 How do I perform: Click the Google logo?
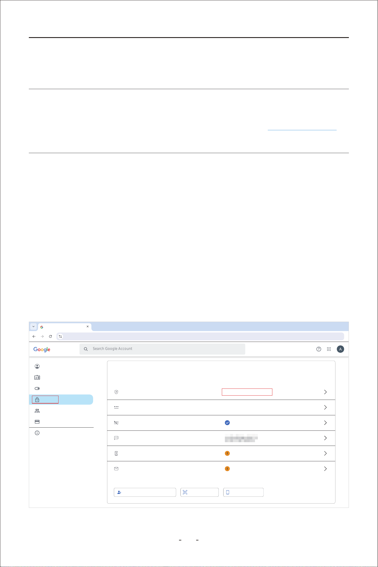point(42,349)
